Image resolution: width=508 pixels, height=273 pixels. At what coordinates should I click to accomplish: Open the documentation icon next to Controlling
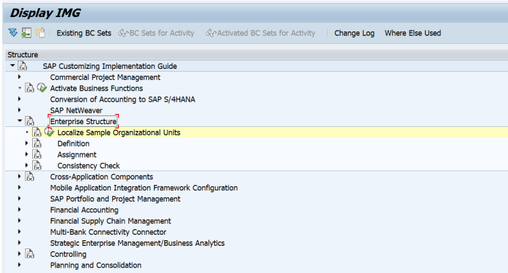click(x=29, y=254)
